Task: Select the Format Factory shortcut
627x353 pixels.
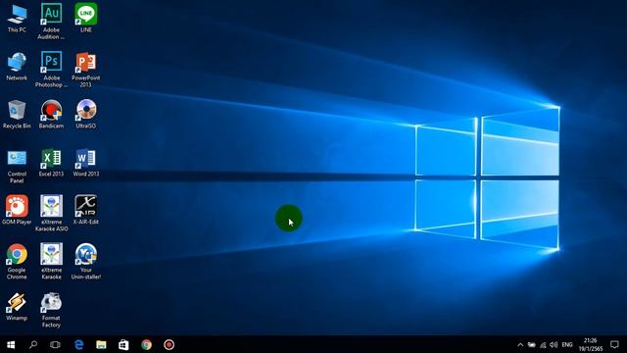Action: [x=51, y=310]
